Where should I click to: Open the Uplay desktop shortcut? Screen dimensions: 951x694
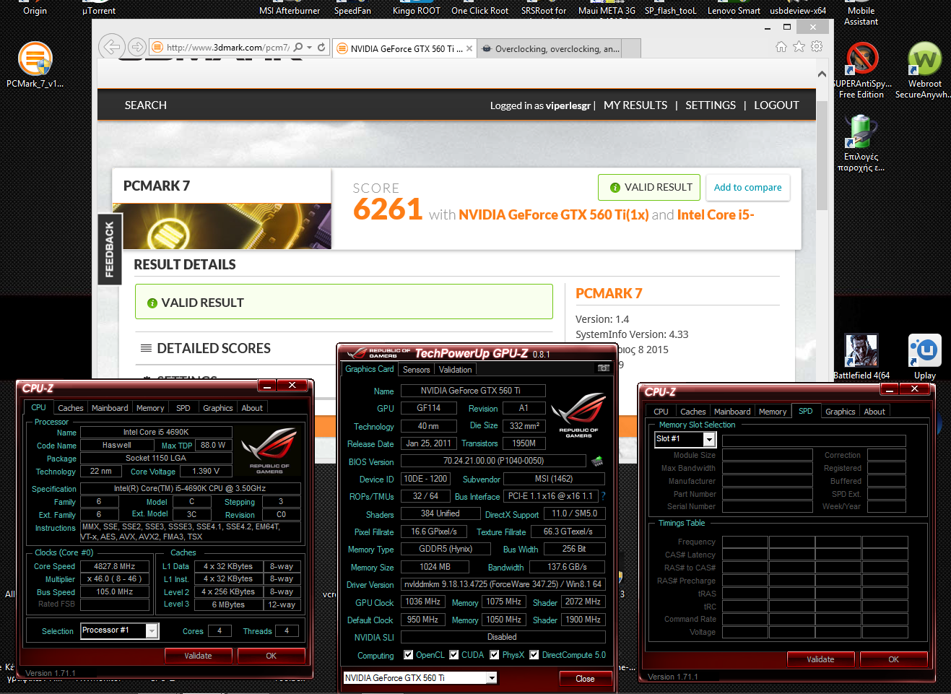[x=924, y=357]
